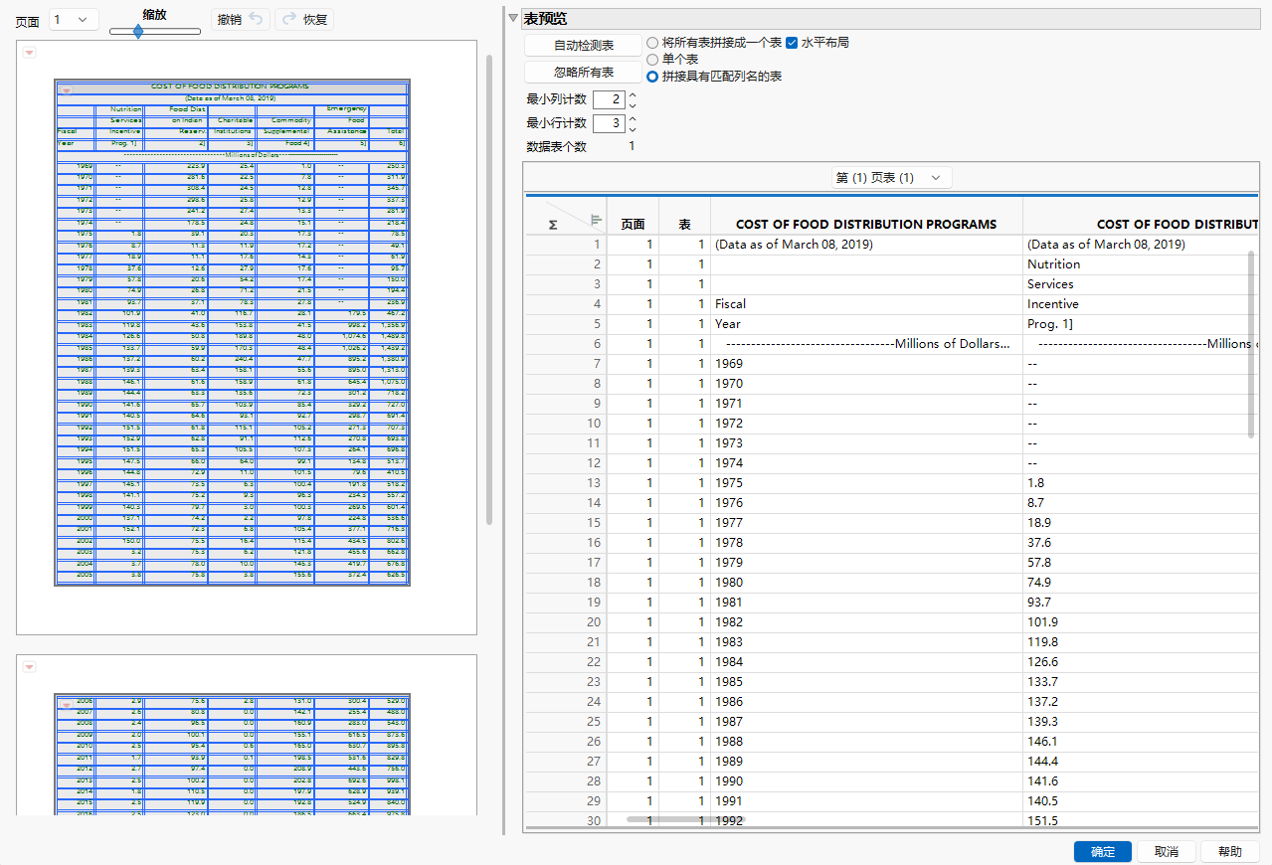Click the 忽略所有表 button
This screenshot has width=1272, height=865.
pyautogui.click(x=584, y=73)
